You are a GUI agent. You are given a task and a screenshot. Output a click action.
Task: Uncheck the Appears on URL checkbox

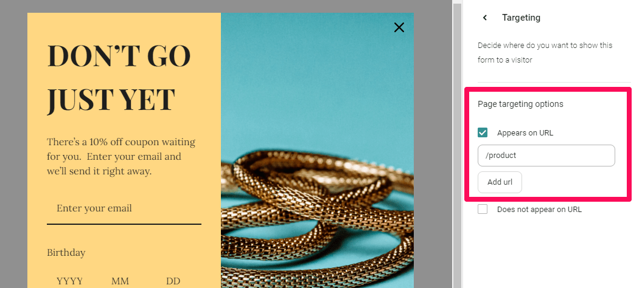coord(483,132)
